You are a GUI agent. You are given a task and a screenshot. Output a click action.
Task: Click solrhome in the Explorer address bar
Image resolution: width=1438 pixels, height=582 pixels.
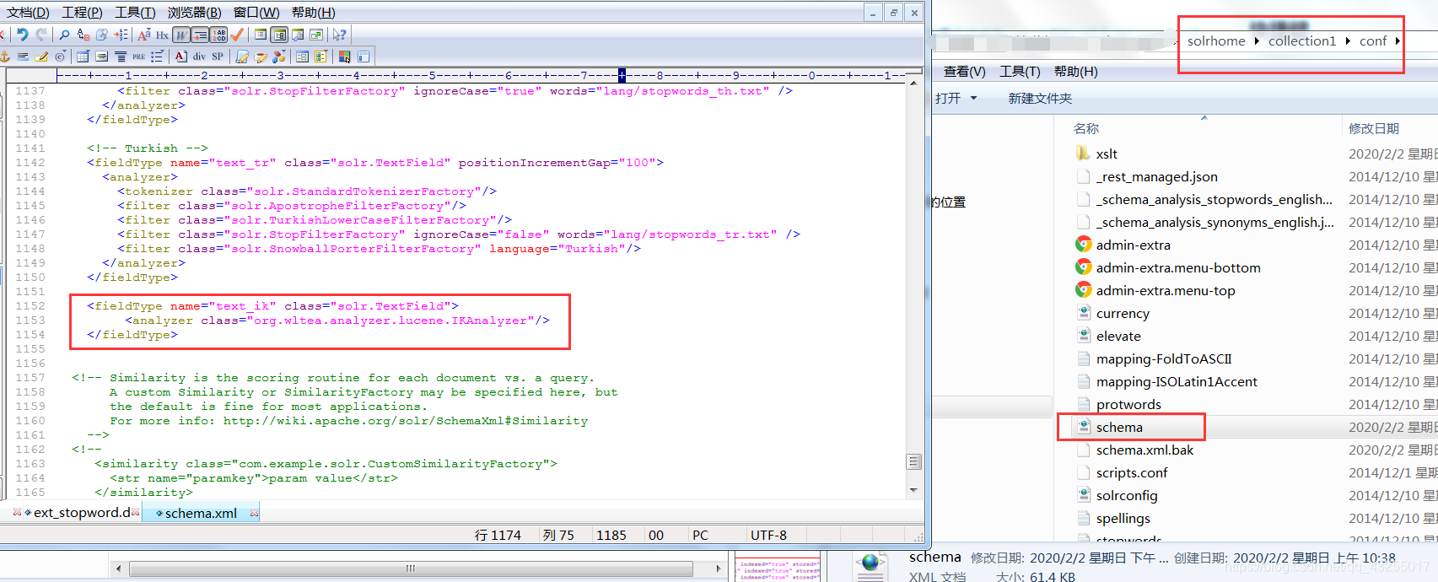(x=1216, y=40)
